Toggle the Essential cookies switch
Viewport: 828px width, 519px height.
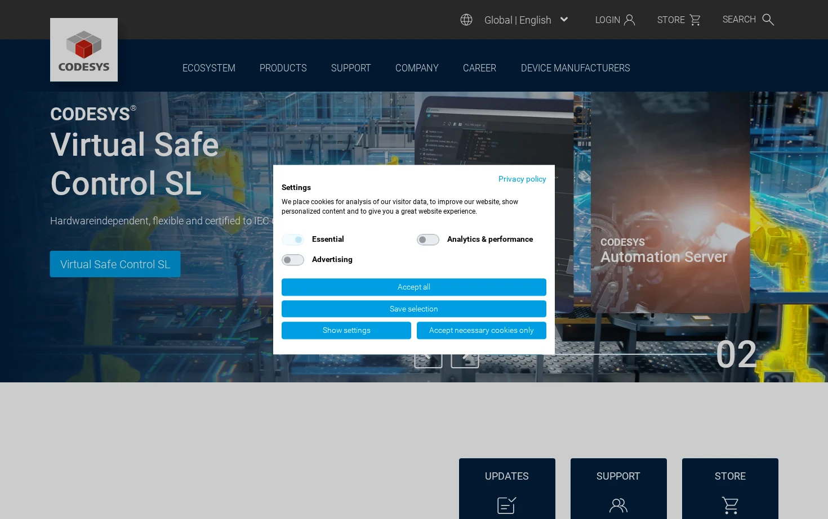[293, 240]
